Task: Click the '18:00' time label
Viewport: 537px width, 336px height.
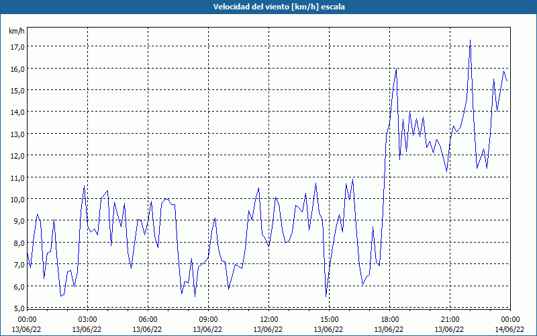Action: (390, 320)
